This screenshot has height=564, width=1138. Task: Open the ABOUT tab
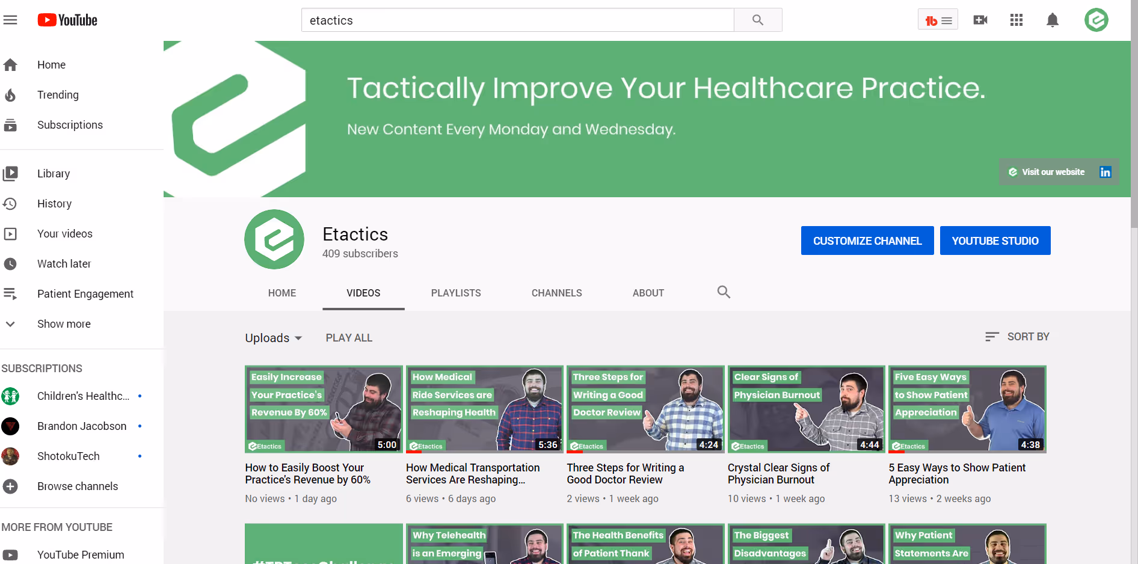[648, 293]
